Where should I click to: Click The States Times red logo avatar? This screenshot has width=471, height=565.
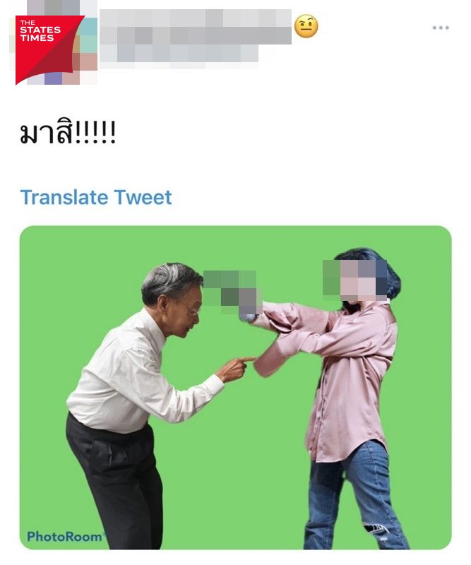[x=45, y=49]
